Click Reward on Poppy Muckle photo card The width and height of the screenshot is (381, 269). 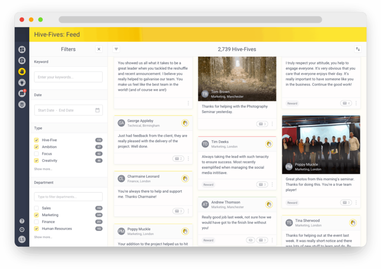coord(292,203)
